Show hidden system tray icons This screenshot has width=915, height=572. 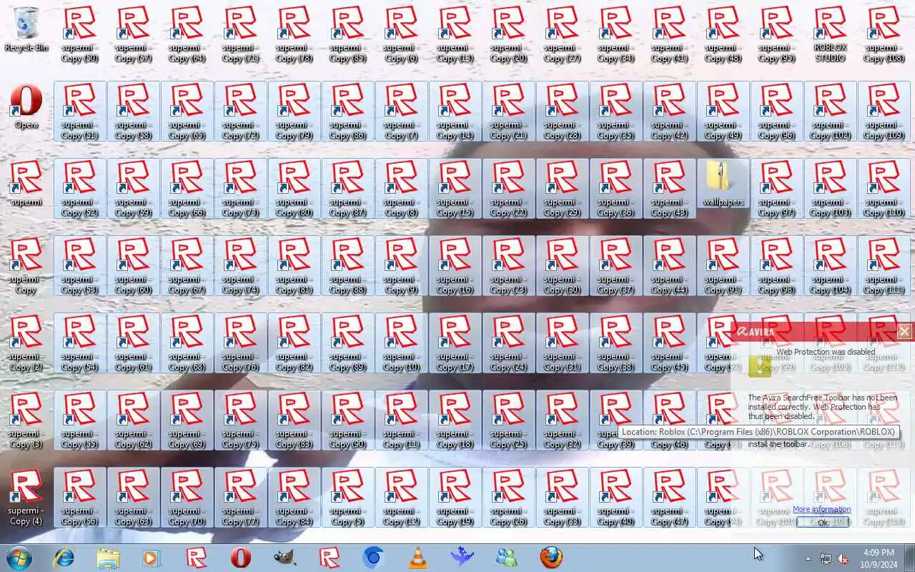[808, 558]
